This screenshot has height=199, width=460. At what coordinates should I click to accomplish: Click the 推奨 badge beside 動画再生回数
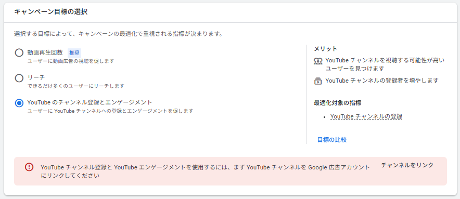74,53
